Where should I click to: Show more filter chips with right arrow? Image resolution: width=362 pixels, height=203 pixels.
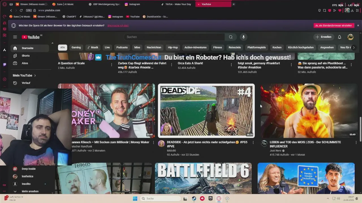[354, 47]
